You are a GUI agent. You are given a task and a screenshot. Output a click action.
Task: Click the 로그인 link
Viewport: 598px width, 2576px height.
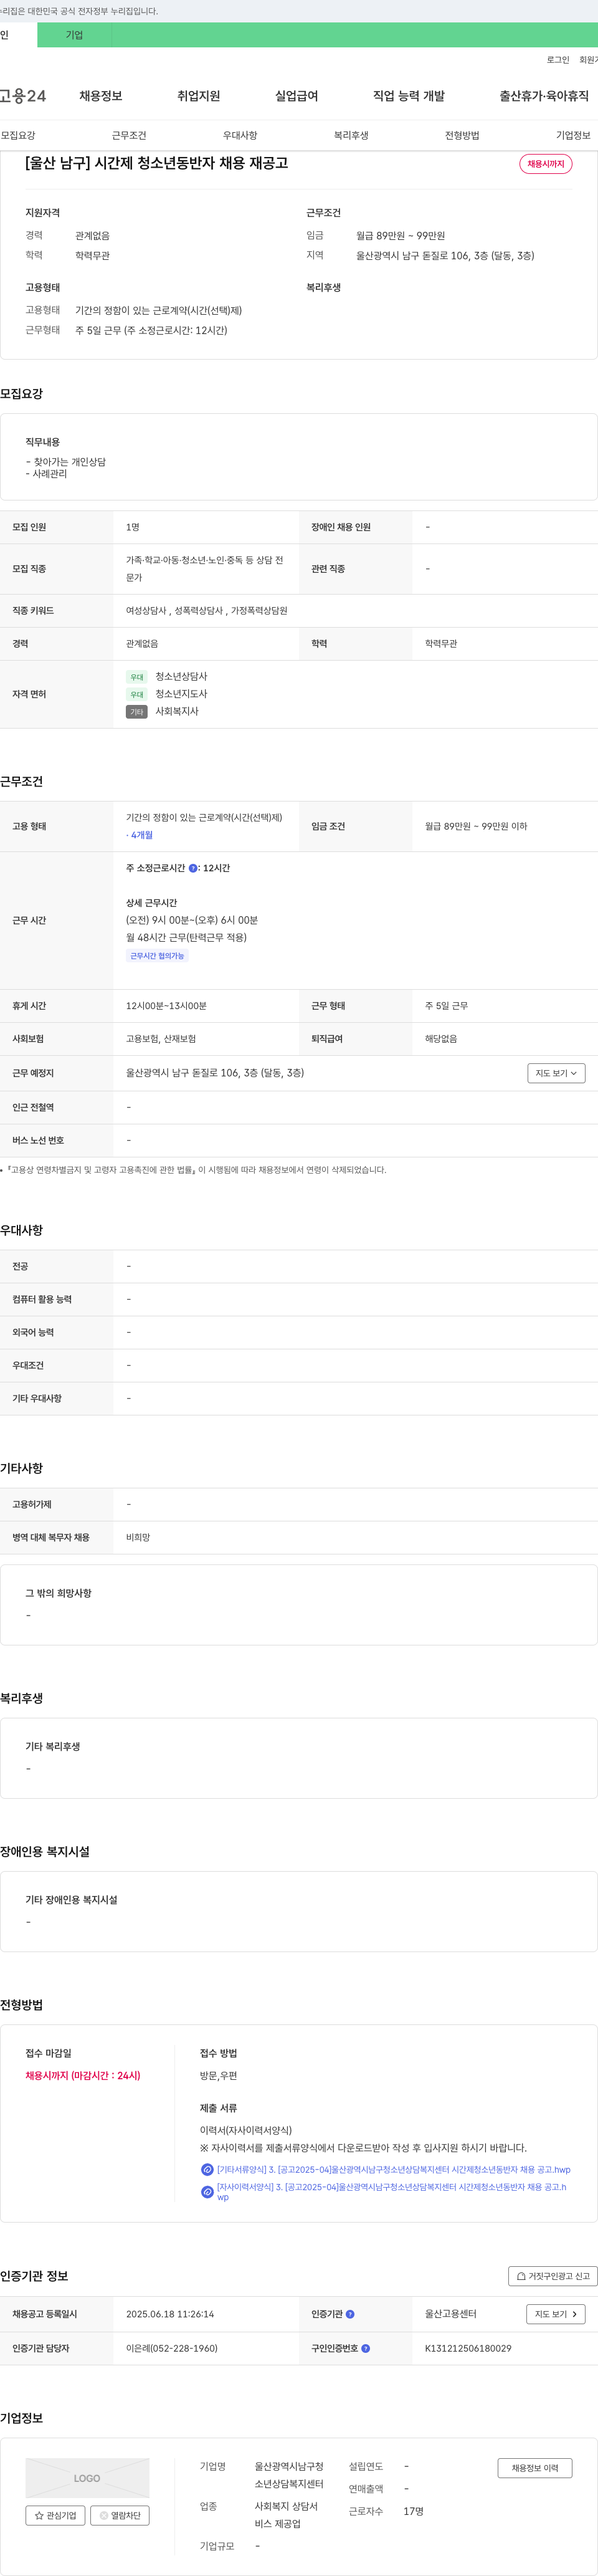click(558, 60)
